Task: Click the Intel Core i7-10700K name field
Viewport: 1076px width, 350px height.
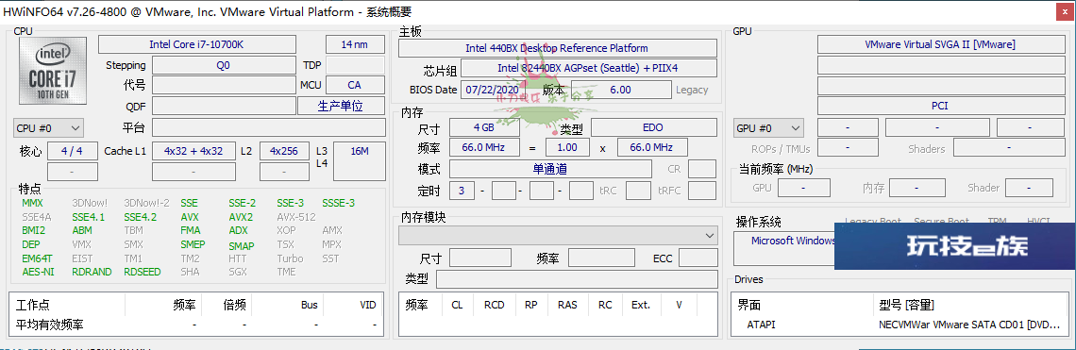Action: [197, 44]
